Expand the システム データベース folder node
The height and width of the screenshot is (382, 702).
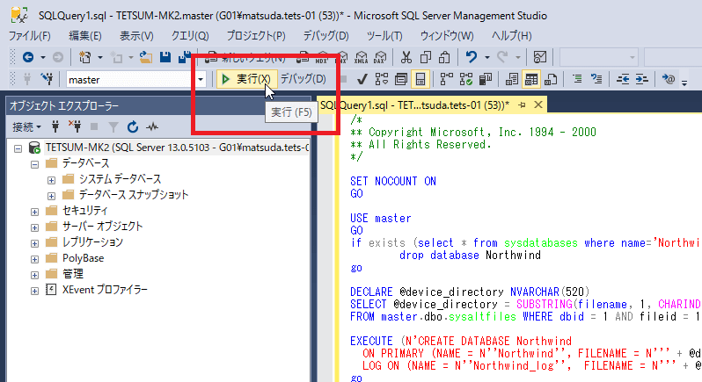pyautogui.click(x=51, y=179)
